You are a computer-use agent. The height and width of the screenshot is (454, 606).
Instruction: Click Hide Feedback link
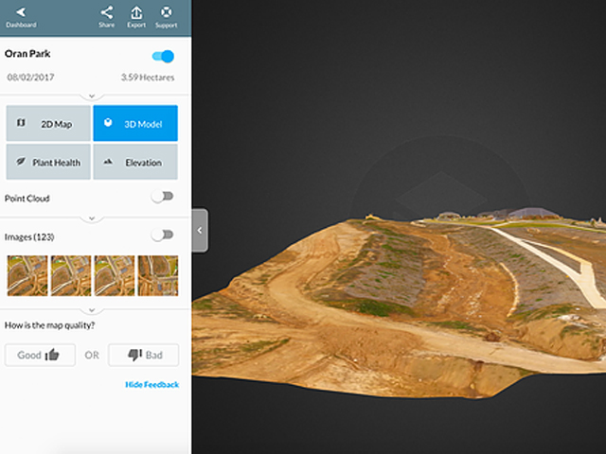[151, 385]
